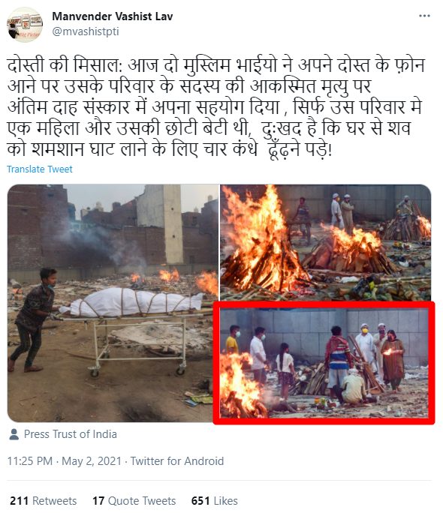Image resolution: width=443 pixels, height=513 pixels.
Task: Open the top-right funeral pyres photo
Action: click(325, 242)
